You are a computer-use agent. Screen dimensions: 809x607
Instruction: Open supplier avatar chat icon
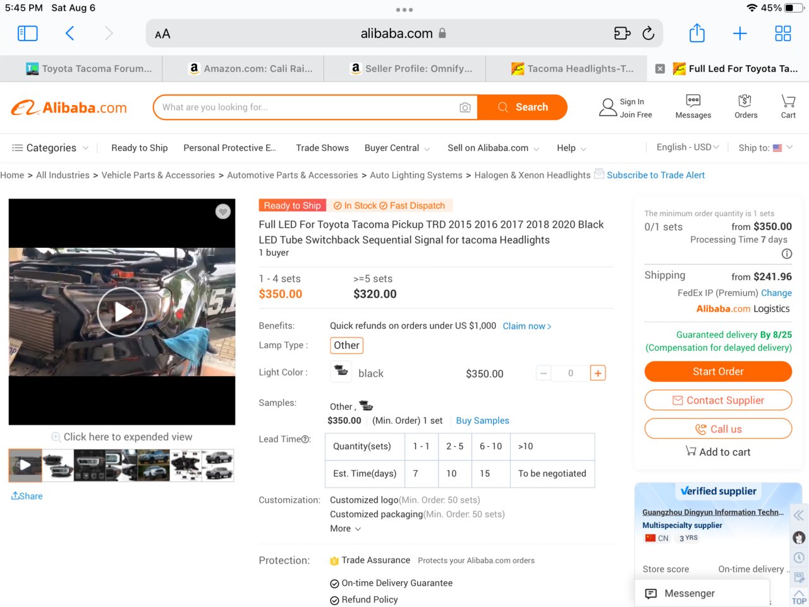tap(799, 538)
